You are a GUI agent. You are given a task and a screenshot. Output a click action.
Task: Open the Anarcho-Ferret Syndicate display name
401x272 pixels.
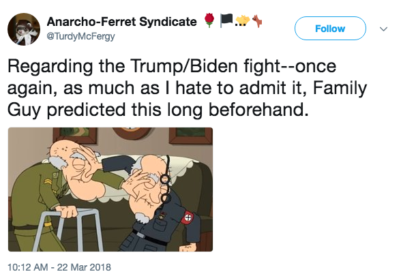coord(121,22)
